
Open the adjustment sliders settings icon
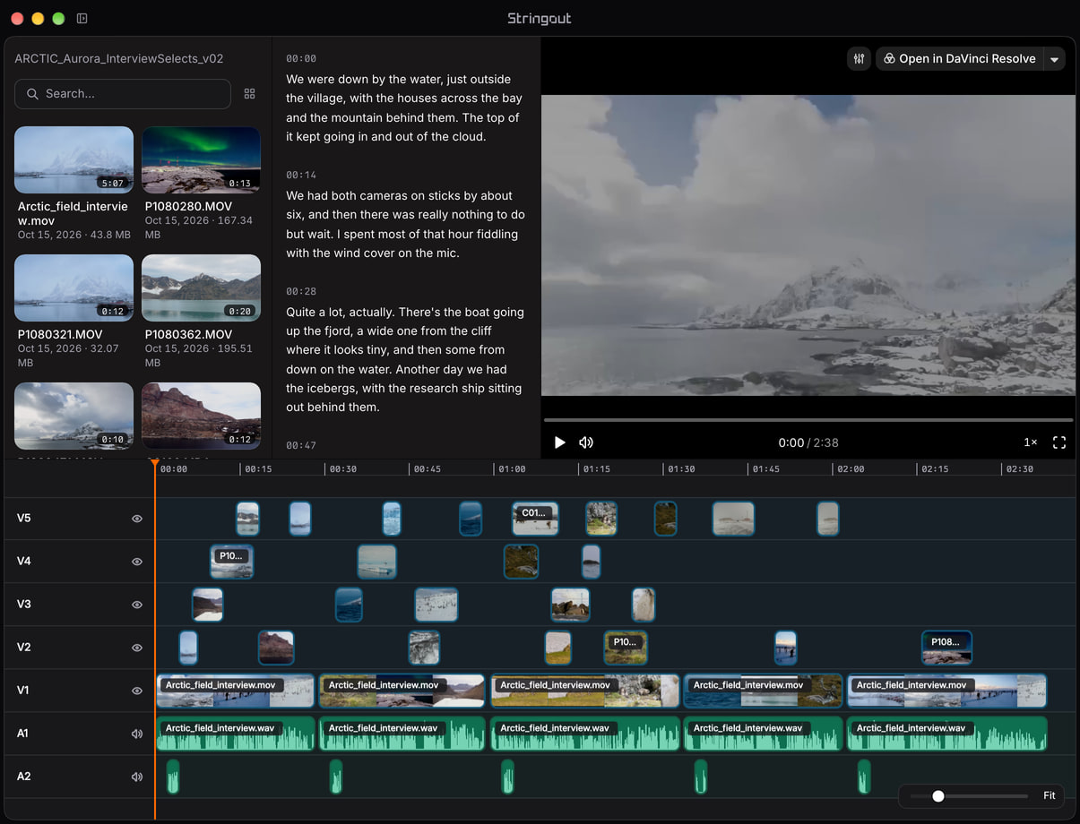coord(859,58)
